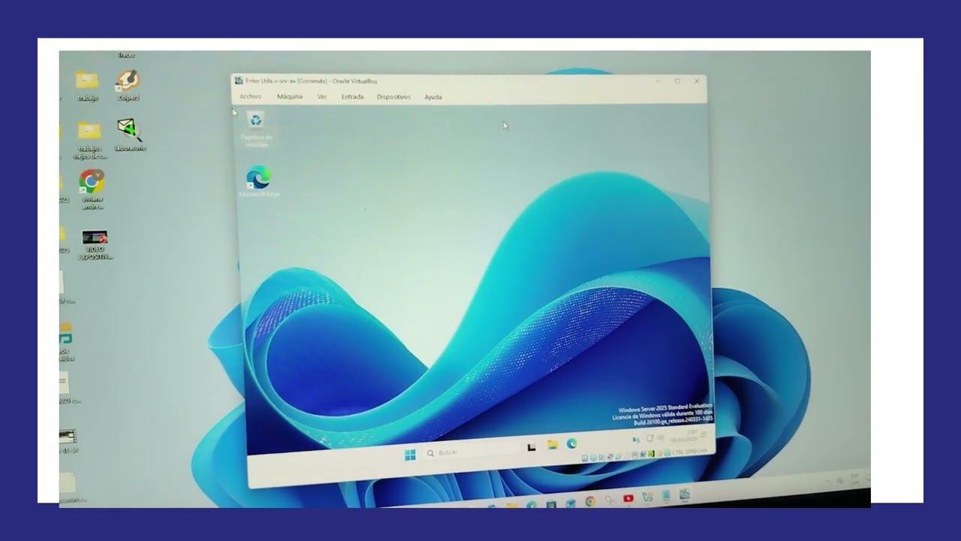Screen dimensions: 961x541
Task: Select the VIDEO EXPOSITIV file on host desktop
Action: 95,246
